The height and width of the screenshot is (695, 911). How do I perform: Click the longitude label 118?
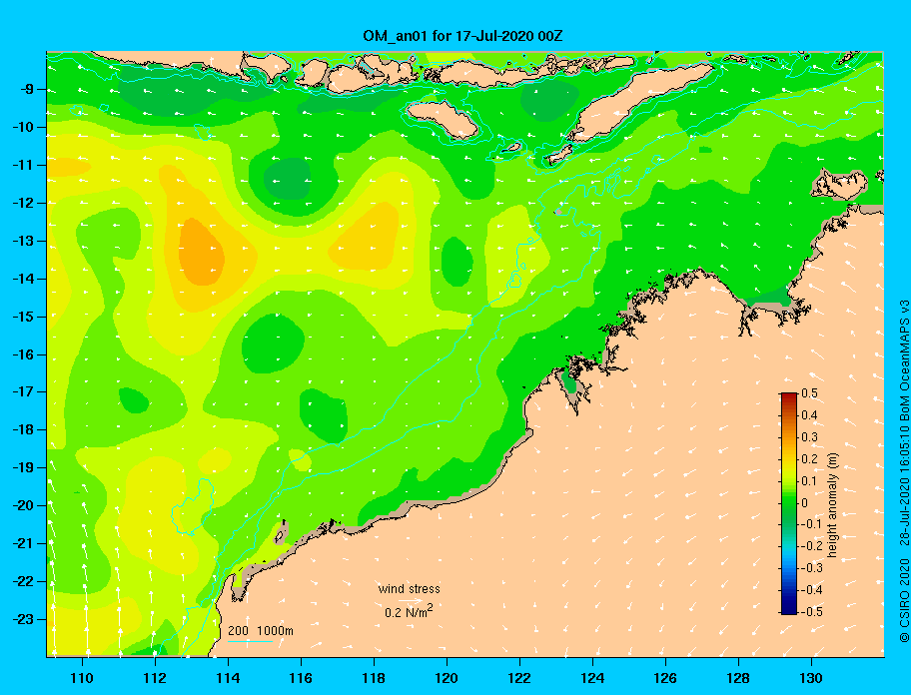[374, 678]
